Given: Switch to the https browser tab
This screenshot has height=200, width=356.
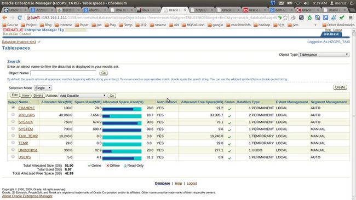Looking at the screenshot, I should click(201, 10).
